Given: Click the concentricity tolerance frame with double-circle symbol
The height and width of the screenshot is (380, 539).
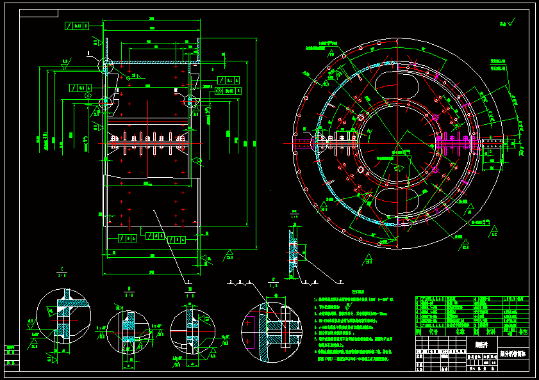Looking at the screenshot, I should (228, 91).
